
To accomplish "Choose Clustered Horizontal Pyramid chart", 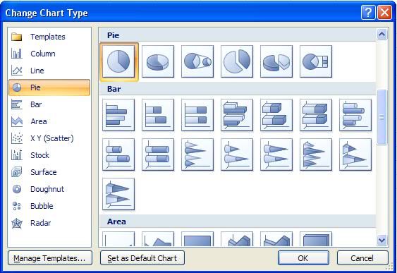I will [x=316, y=154].
